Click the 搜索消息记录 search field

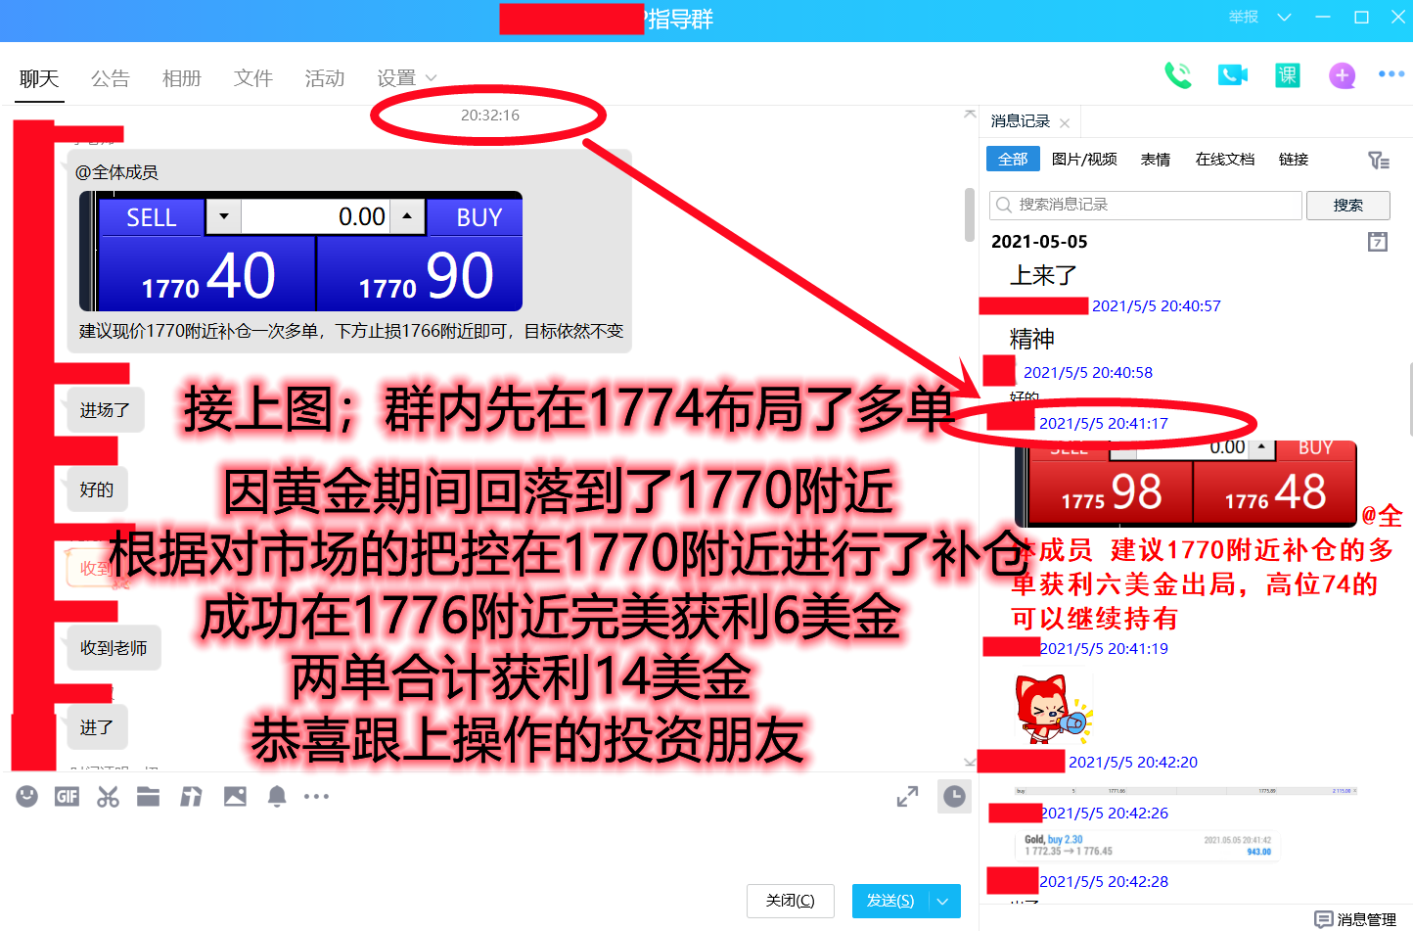pos(1145,205)
